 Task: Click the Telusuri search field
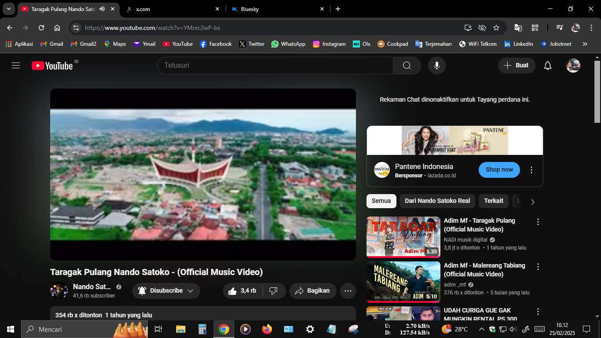(275, 66)
